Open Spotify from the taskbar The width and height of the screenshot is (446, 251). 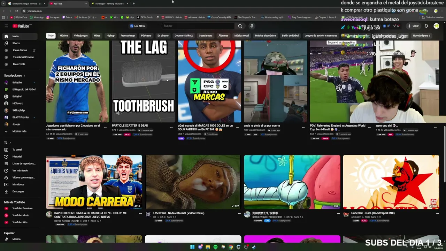tap(215, 247)
